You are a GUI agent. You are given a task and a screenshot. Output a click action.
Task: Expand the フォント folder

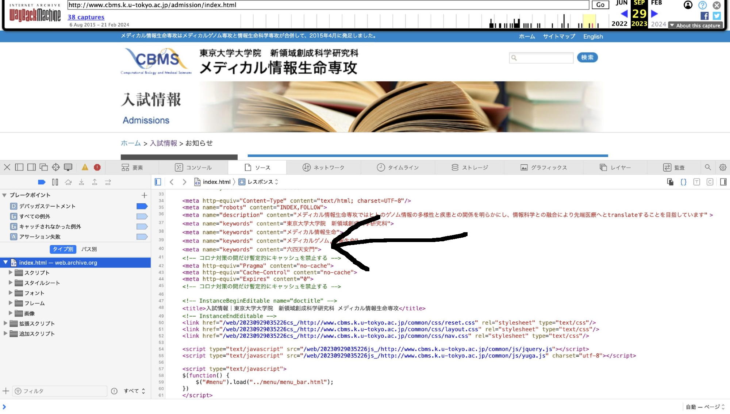point(11,293)
